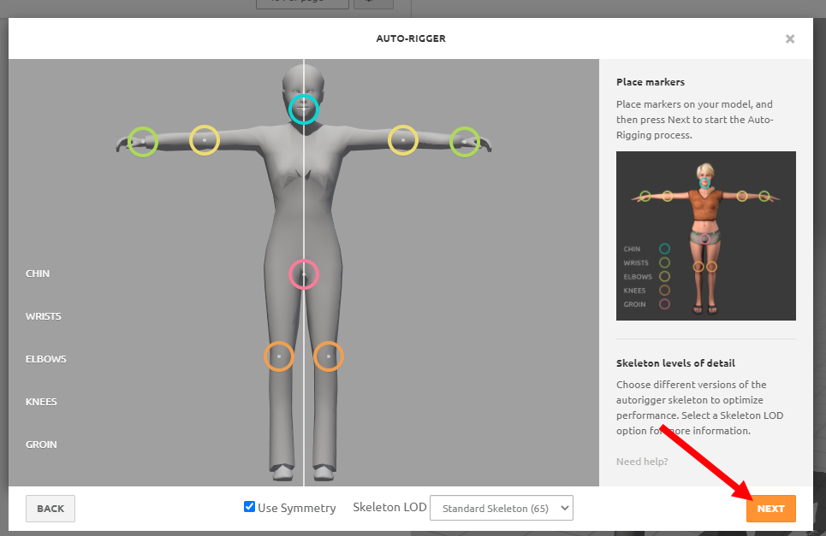Select the pink groin marker
826x536 pixels.
click(304, 274)
